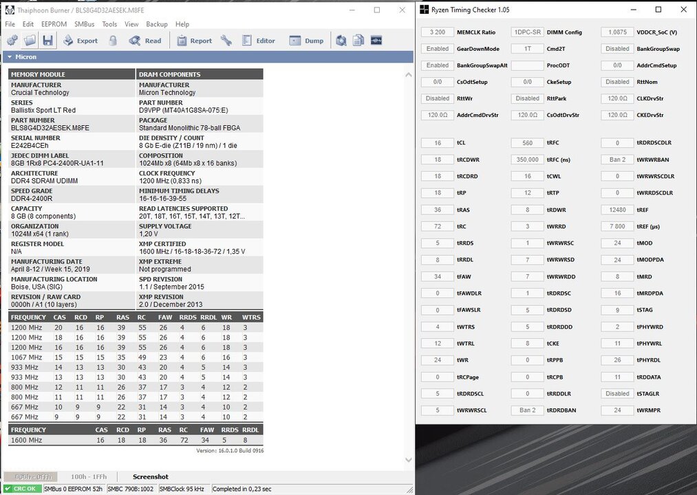697x495 pixels.
Task: Switch to the Screenshot tab
Action: [150, 476]
